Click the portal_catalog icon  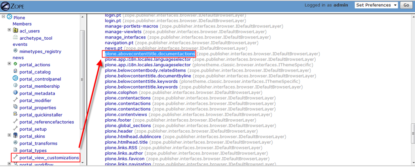click(x=15, y=71)
